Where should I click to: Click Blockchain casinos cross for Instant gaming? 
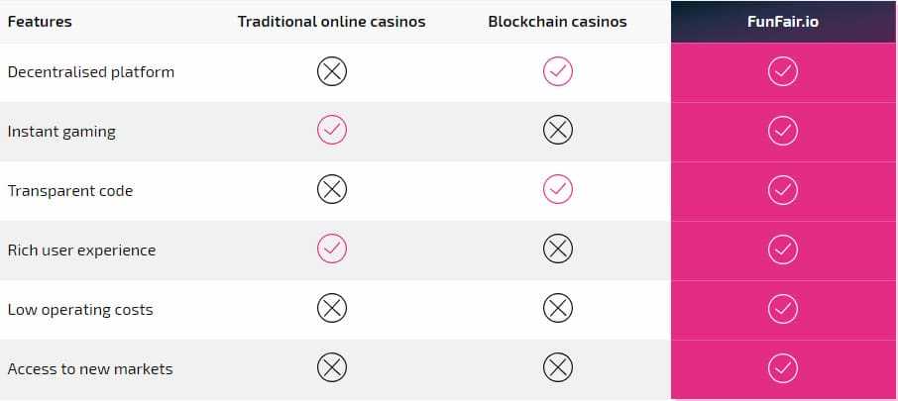click(558, 131)
